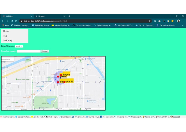Open the Chrome three-dot menu
The height and width of the screenshot is (132, 186).
point(183,21)
